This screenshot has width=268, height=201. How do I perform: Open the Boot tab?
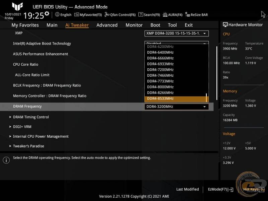(x=155, y=25)
